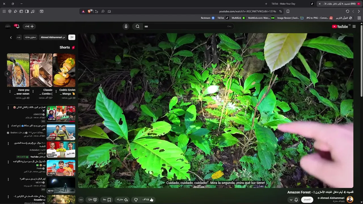The width and height of the screenshot is (363, 204).
Task: Click the Create (إنشاء) button
Action: click(x=29, y=26)
